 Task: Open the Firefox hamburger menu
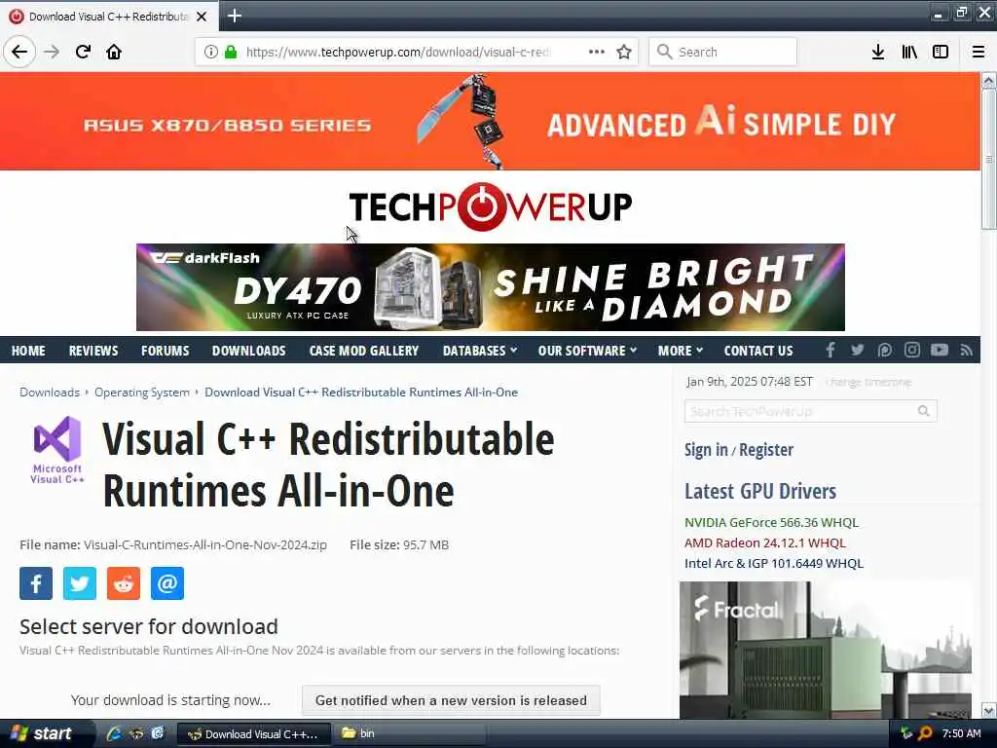[x=978, y=52]
